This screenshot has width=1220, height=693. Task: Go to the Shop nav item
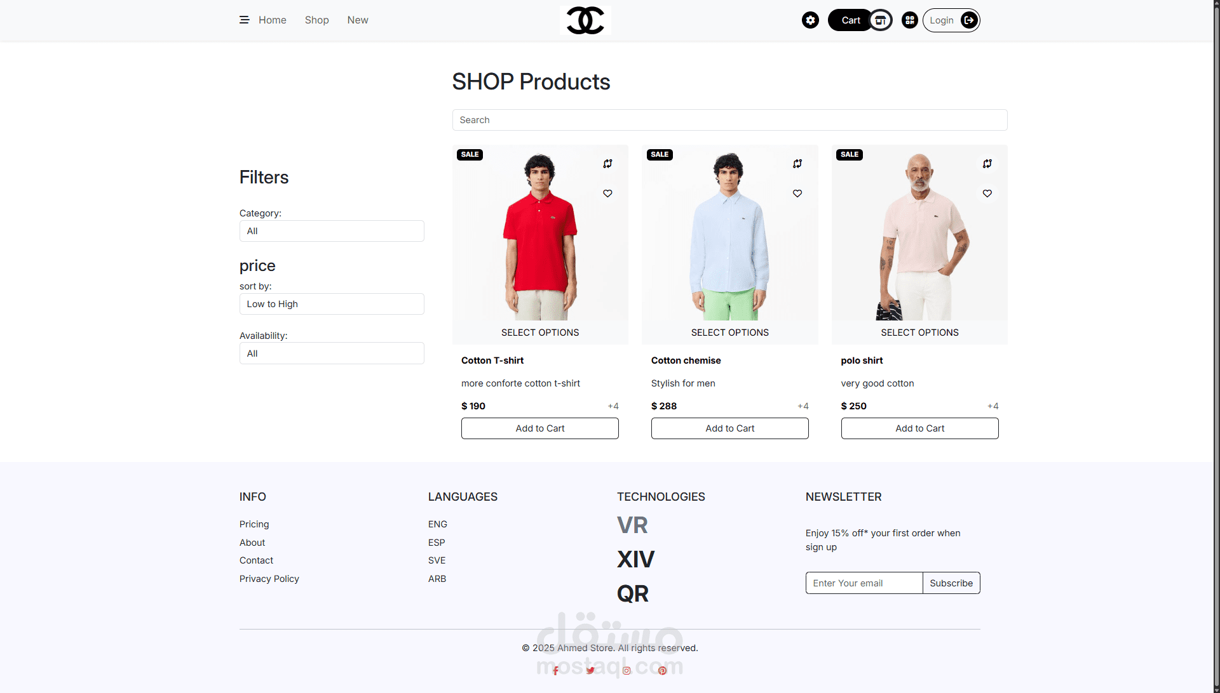[x=316, y=20]
